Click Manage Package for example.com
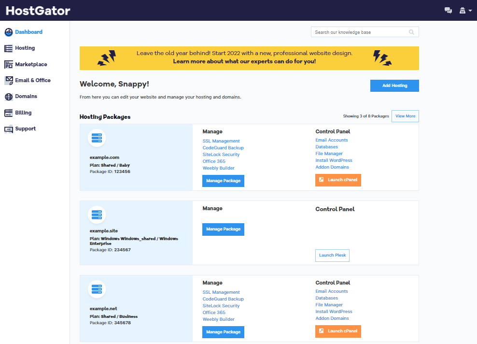477x344 pixels. [x=223, y=181]
